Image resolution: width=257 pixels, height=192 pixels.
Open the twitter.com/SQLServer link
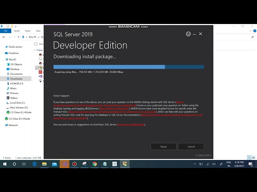point(114,108)
